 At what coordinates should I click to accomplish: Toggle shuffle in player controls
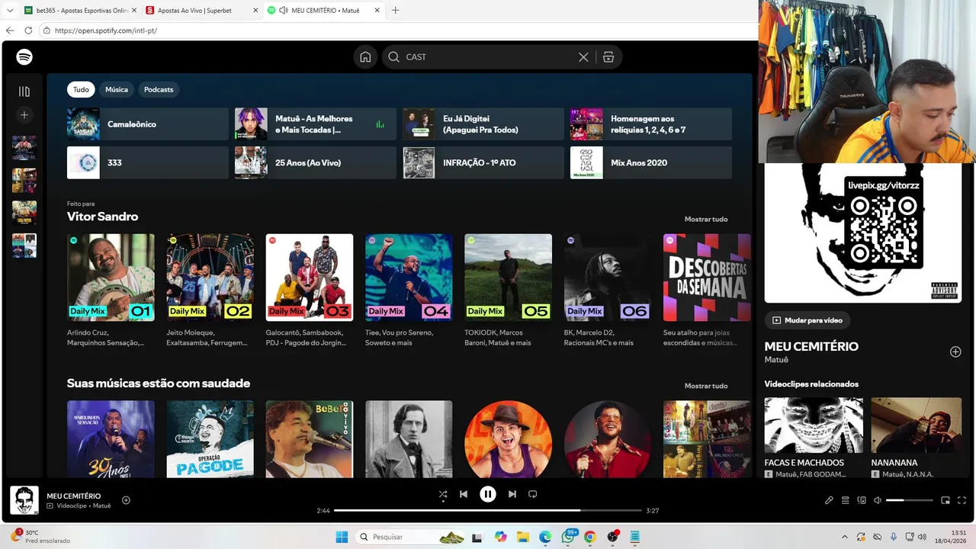click(x=443, y=494)
